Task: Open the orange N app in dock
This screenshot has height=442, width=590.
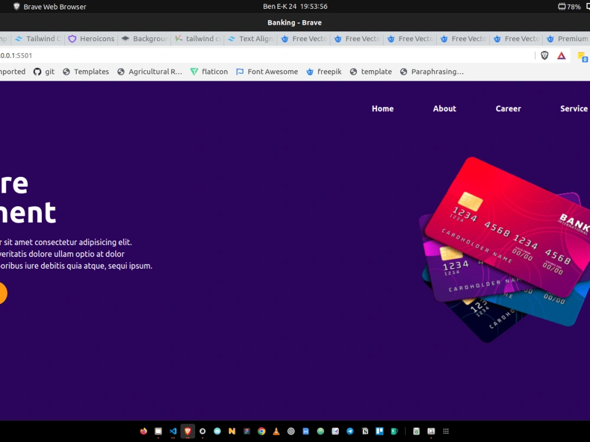Action: tap(232, 431)
